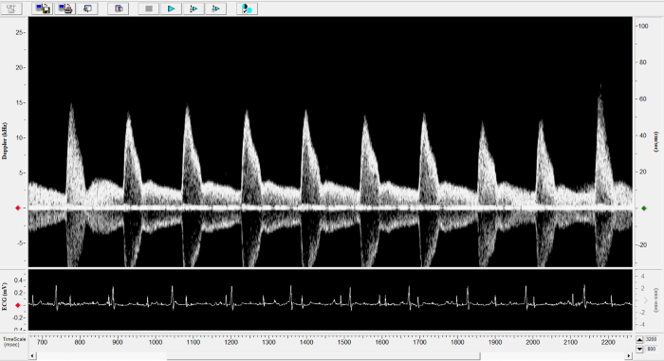664x361 pixels.
Task: Click the horizontal scrollbar left arrow
Action: point(32,356)
